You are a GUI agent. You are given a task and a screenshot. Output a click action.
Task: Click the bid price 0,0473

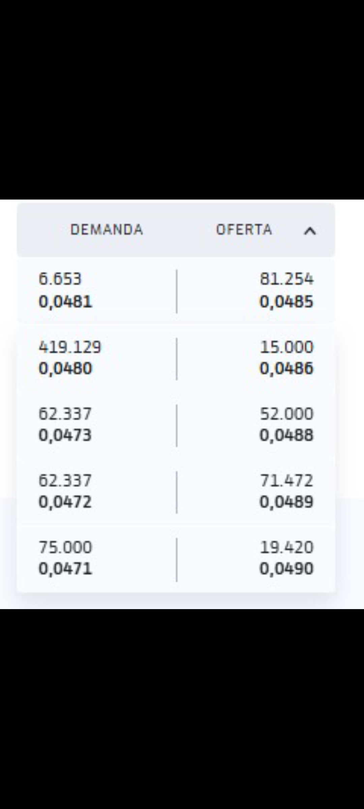tap(65, 435)
